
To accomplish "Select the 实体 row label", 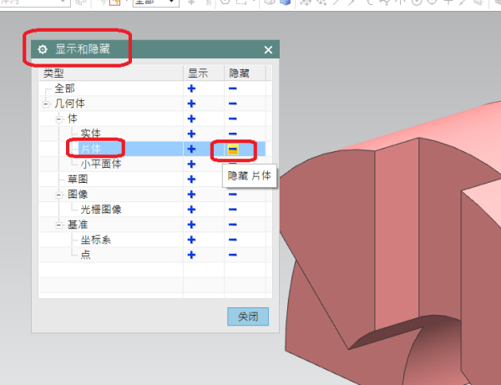I will [x=90, y=134].
